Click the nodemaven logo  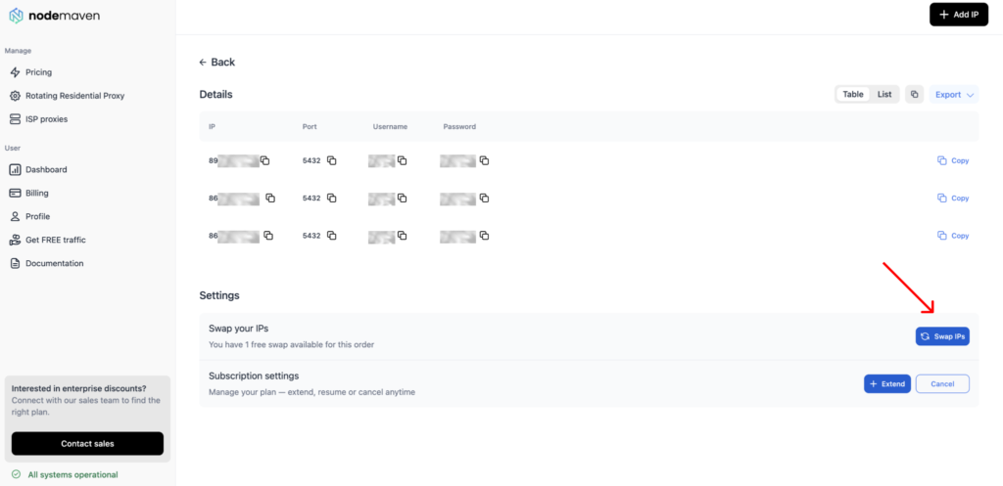tap(55, 16)
